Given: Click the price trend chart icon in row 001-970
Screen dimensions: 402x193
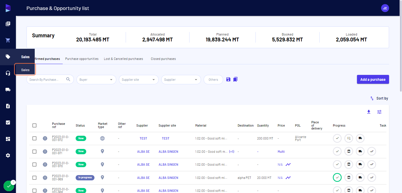Looking at the screenshot, I should (288, 165).
